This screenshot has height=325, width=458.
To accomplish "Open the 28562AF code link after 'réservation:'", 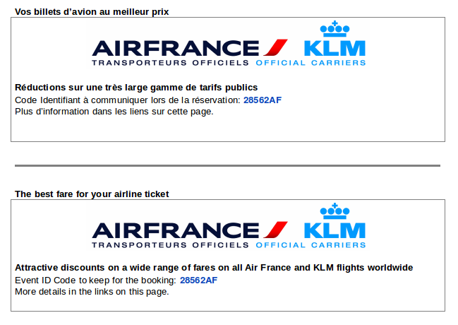I will point(263,100).
